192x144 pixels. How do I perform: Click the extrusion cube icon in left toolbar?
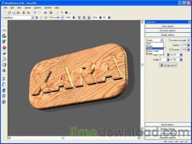4,41
